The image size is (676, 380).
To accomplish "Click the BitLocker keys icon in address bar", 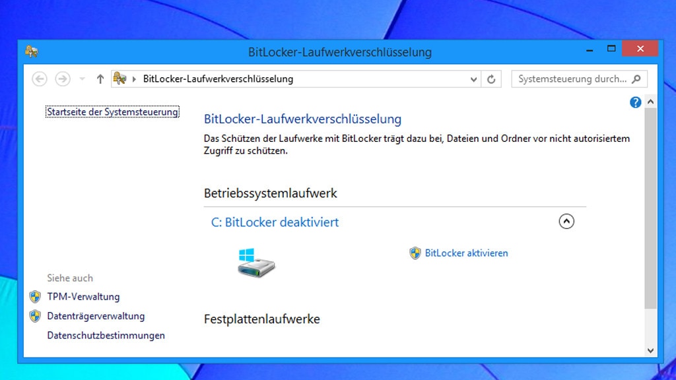I will (119, 79).
